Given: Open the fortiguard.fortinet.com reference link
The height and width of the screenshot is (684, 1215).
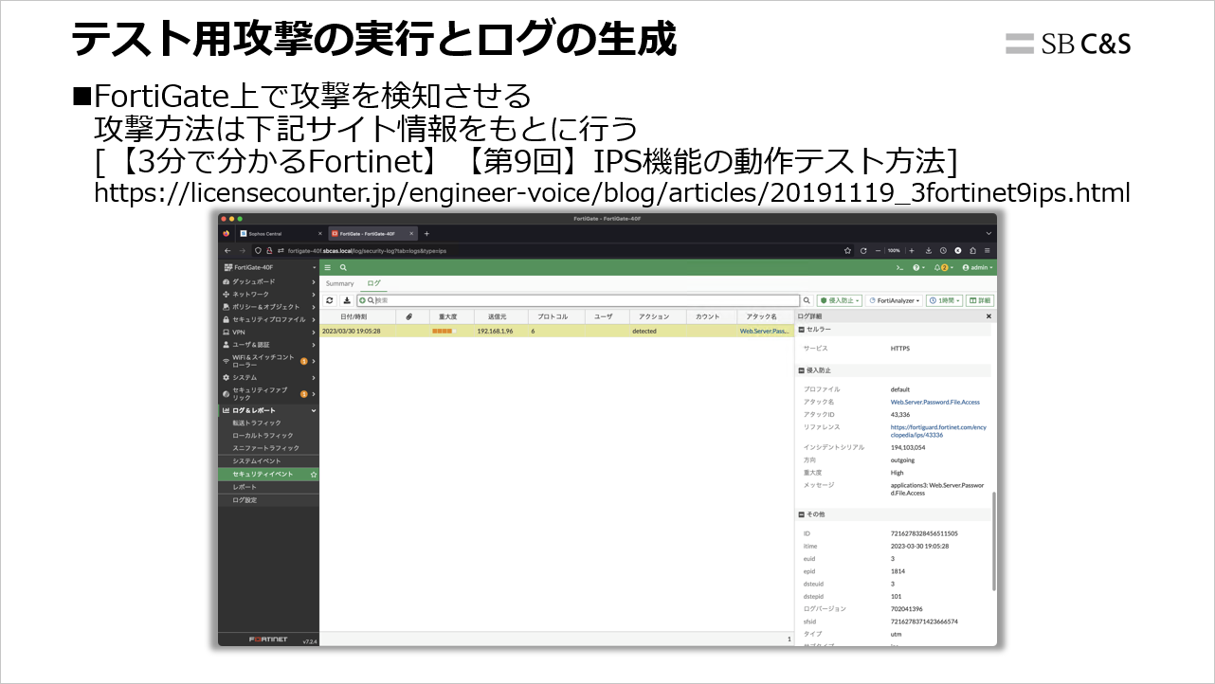Looking at the screenshot, I should coord(938,431).
